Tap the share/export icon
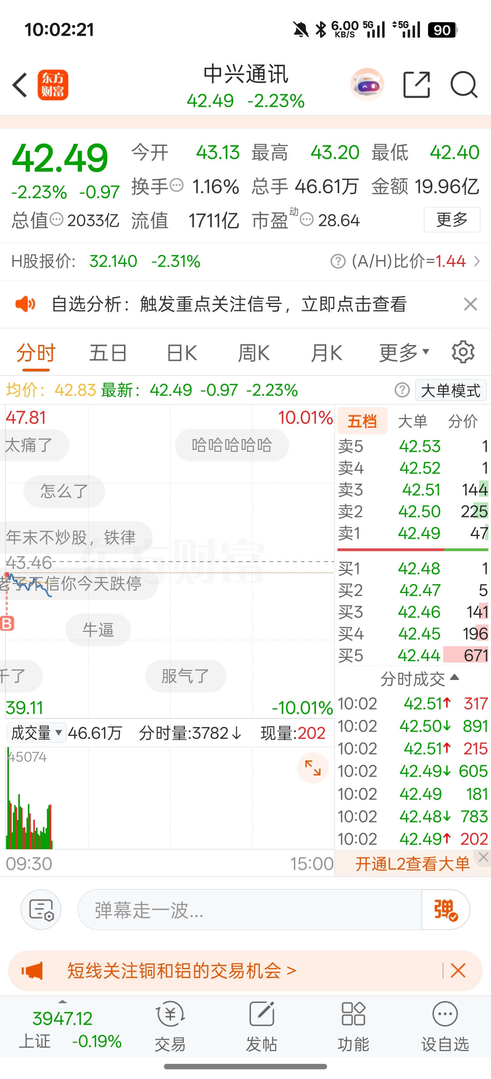 point(416,85)
